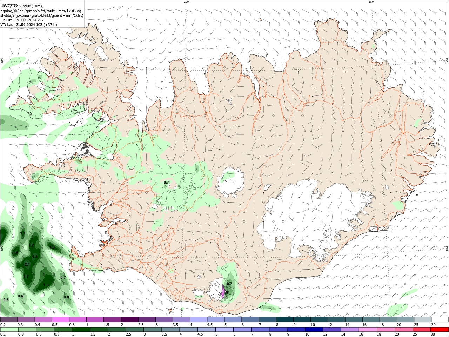Pick the white 30 snow legend swatch
The width and height of the screenshot is (449, 337).
[440, 319]
